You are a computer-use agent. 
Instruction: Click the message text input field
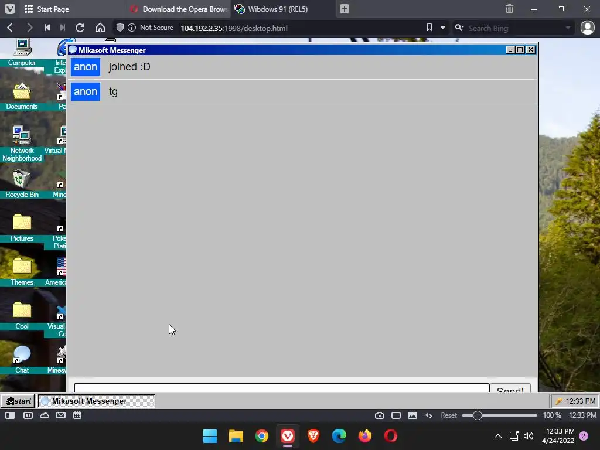point(282,388)
